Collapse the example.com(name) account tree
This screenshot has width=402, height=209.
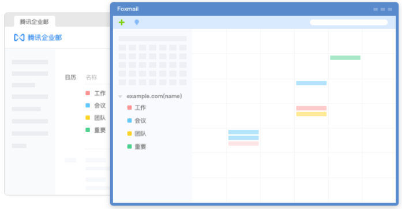coord(120,96)
